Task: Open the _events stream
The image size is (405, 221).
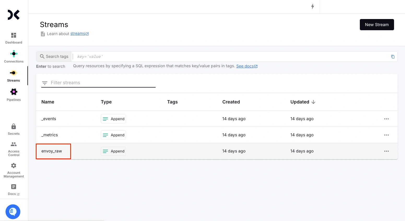Action: 49,119
